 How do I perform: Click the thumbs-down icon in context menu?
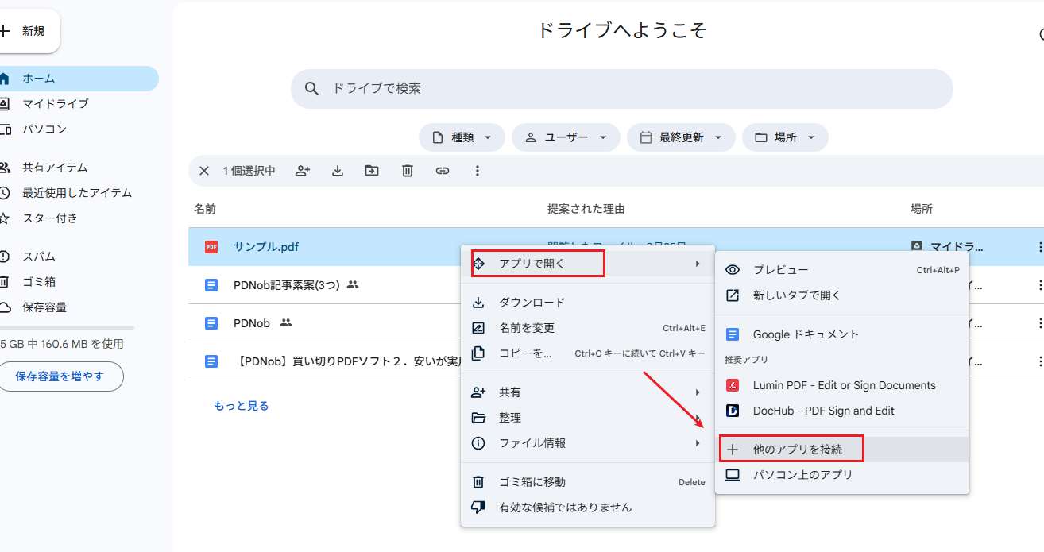click(x=478, y=507)
